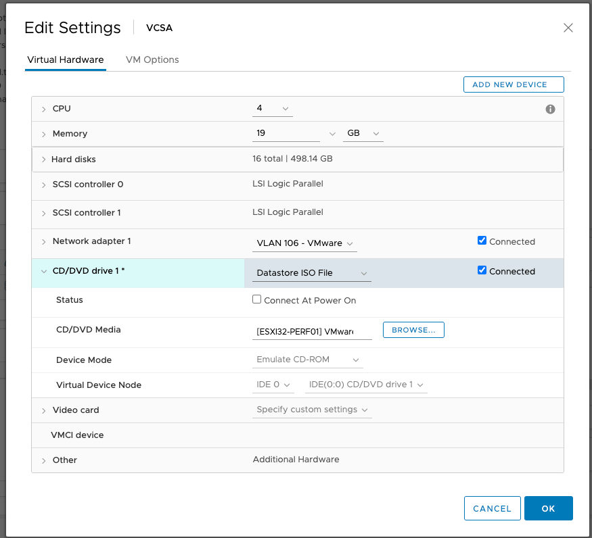
Task: Click the CPU info icon
Action: [550, 109]
